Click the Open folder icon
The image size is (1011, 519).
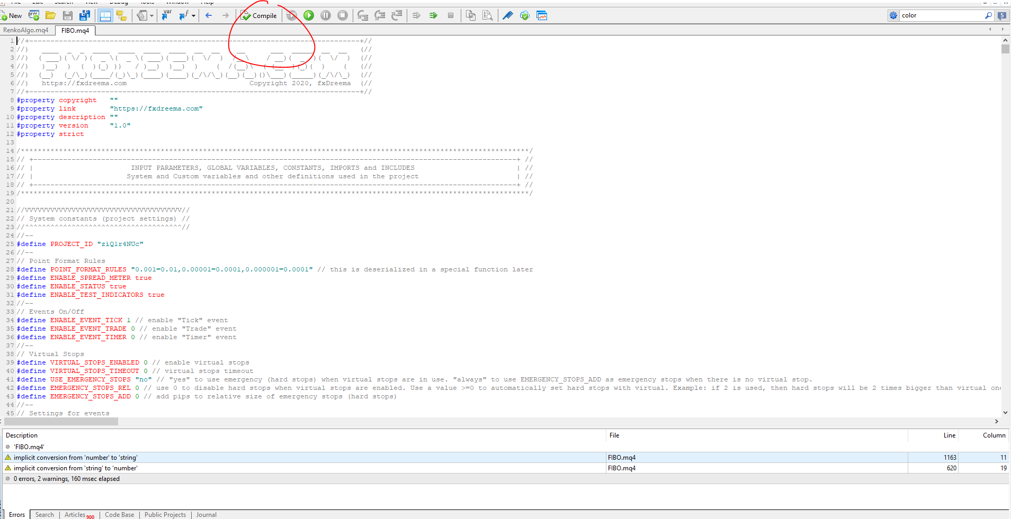pyautogui.click(x=51, y=15)
